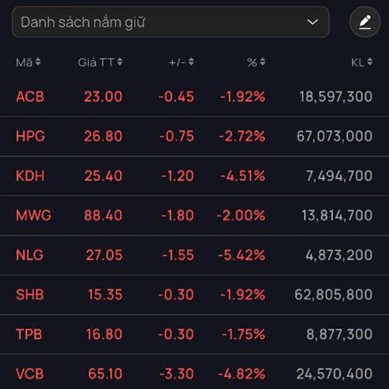
Task: Click the VCB ticker symbol
Action: [30, 373]
